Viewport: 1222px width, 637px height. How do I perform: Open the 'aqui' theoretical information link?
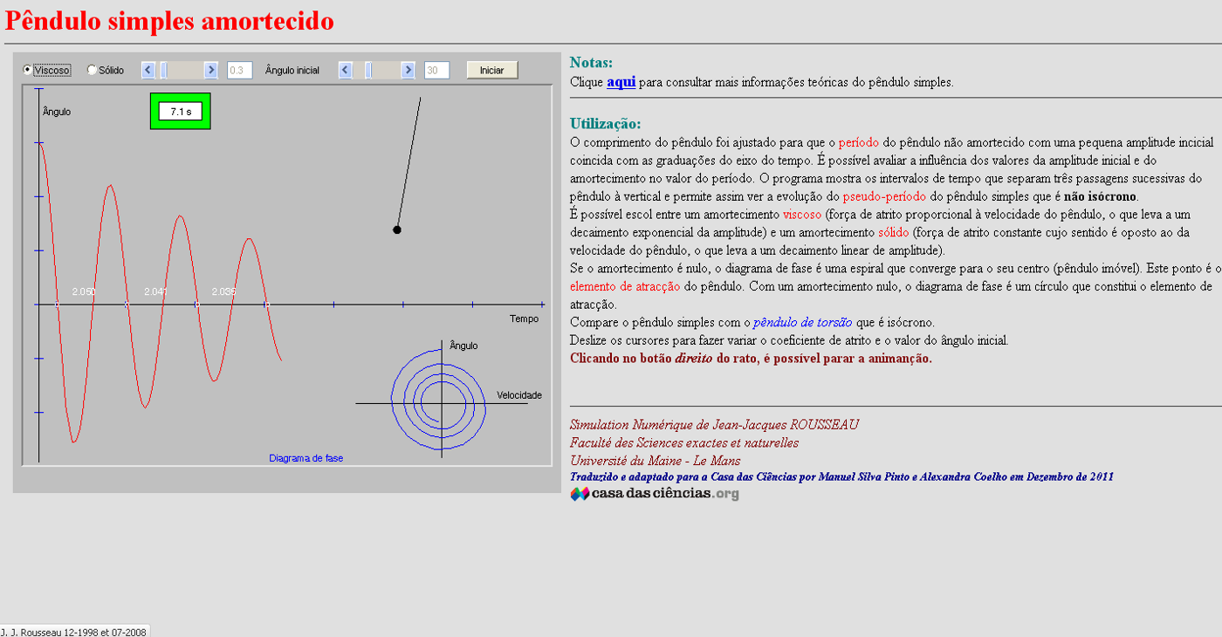click(x=621, y=82)
